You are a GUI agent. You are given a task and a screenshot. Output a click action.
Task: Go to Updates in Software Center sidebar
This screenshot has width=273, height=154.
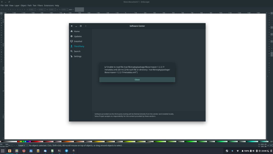[x=76, y=36]
